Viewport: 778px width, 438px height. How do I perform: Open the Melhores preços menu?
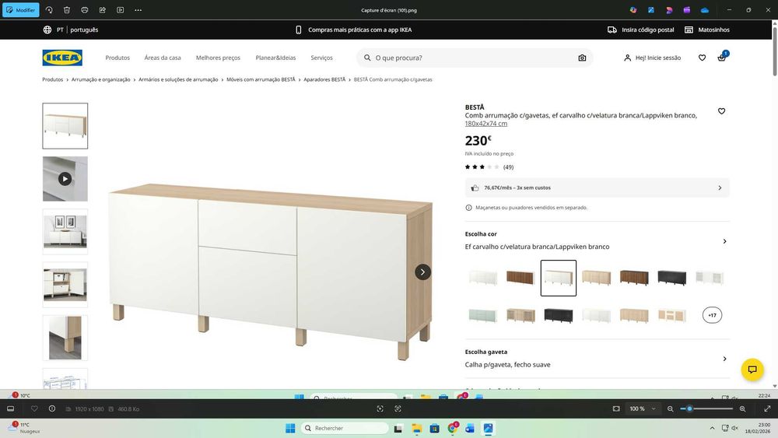click(x=218, y=58)
